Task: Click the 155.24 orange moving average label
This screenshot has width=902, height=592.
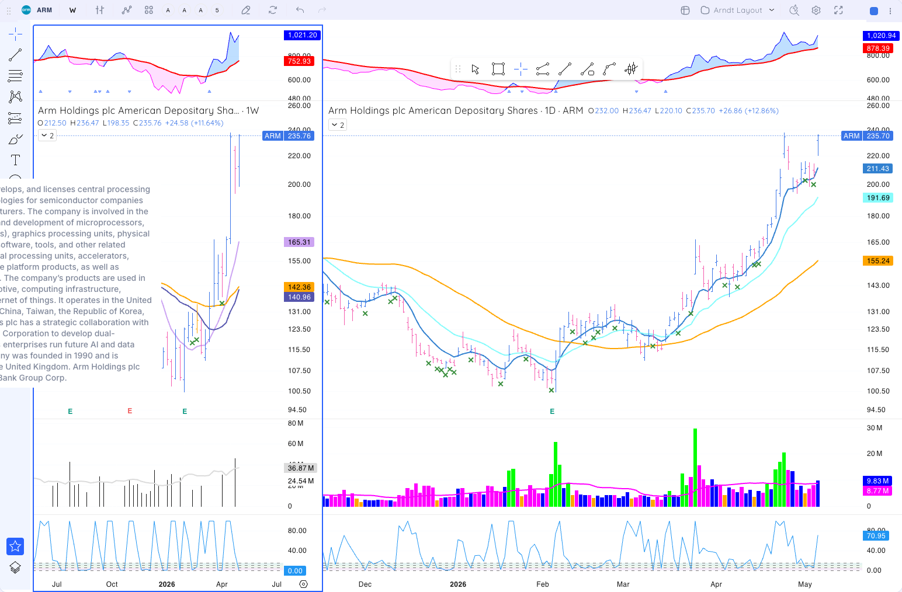Action: pyautogui.click(x=878, y=261)
